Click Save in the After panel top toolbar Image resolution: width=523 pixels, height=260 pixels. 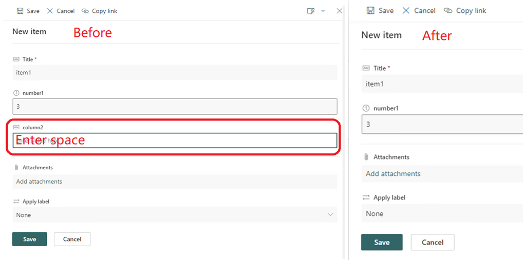tap(380, 11)
